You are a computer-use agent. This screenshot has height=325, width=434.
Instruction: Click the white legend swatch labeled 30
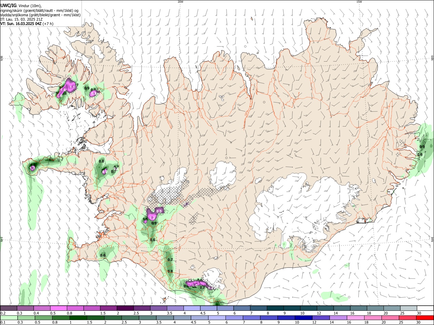[425, 308]
